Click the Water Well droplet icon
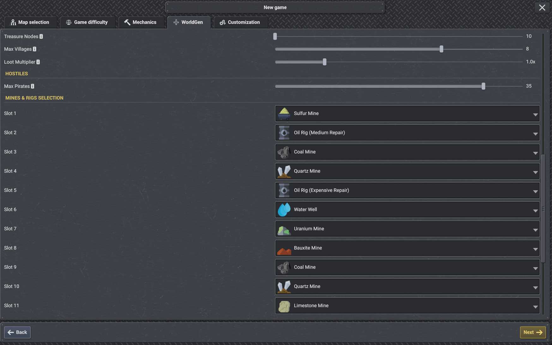Screen dimensions: 552x345 284,210
